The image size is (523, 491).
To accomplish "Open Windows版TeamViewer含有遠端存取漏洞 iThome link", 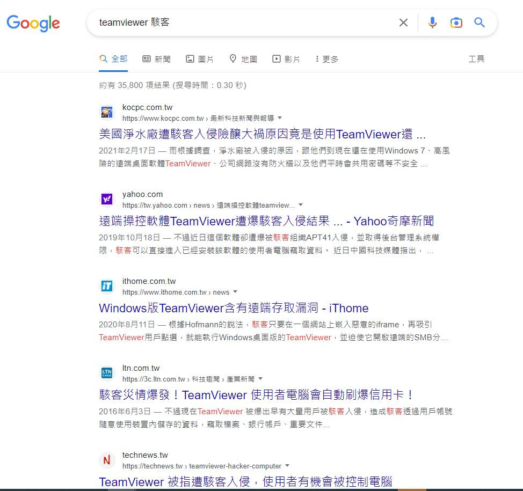I will click(234, 308).
